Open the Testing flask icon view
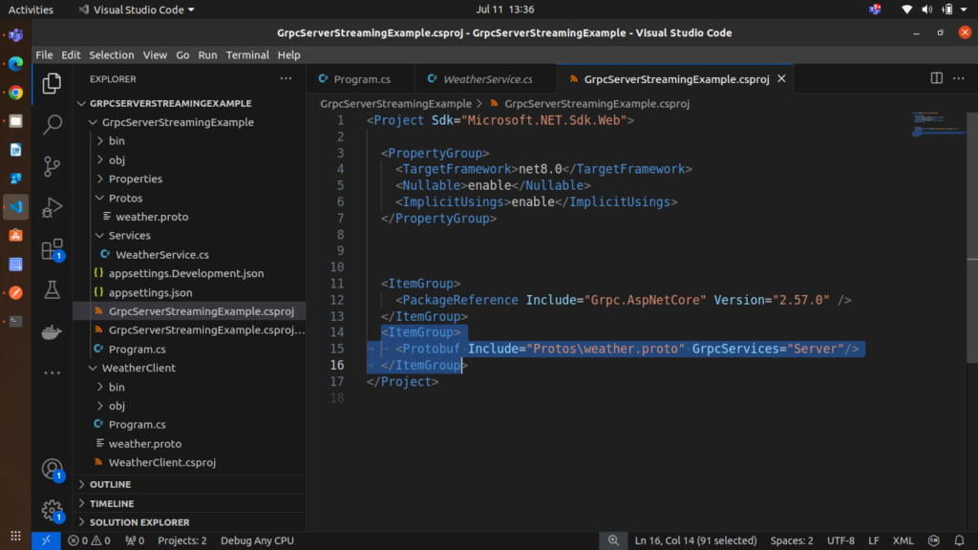The image size is (978, 550). pos(53,290)
